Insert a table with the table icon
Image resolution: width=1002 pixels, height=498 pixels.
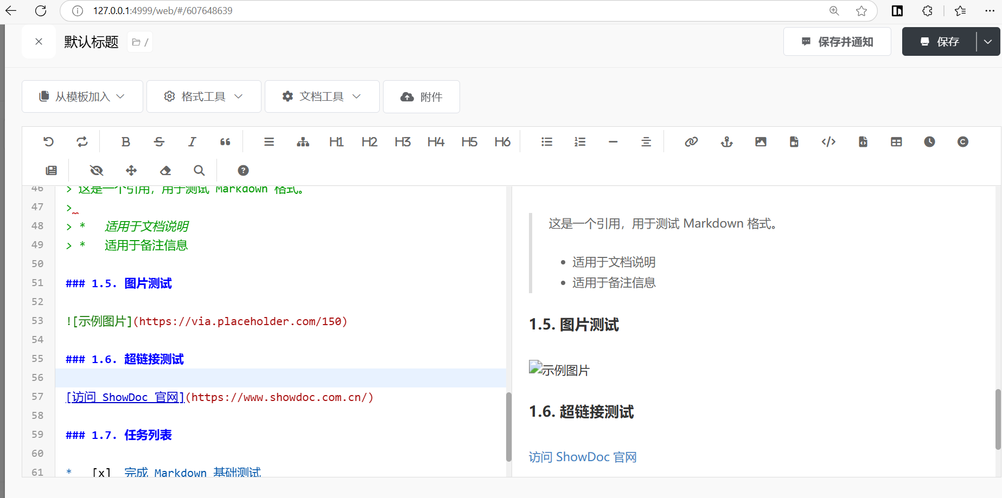coord(896,142)
